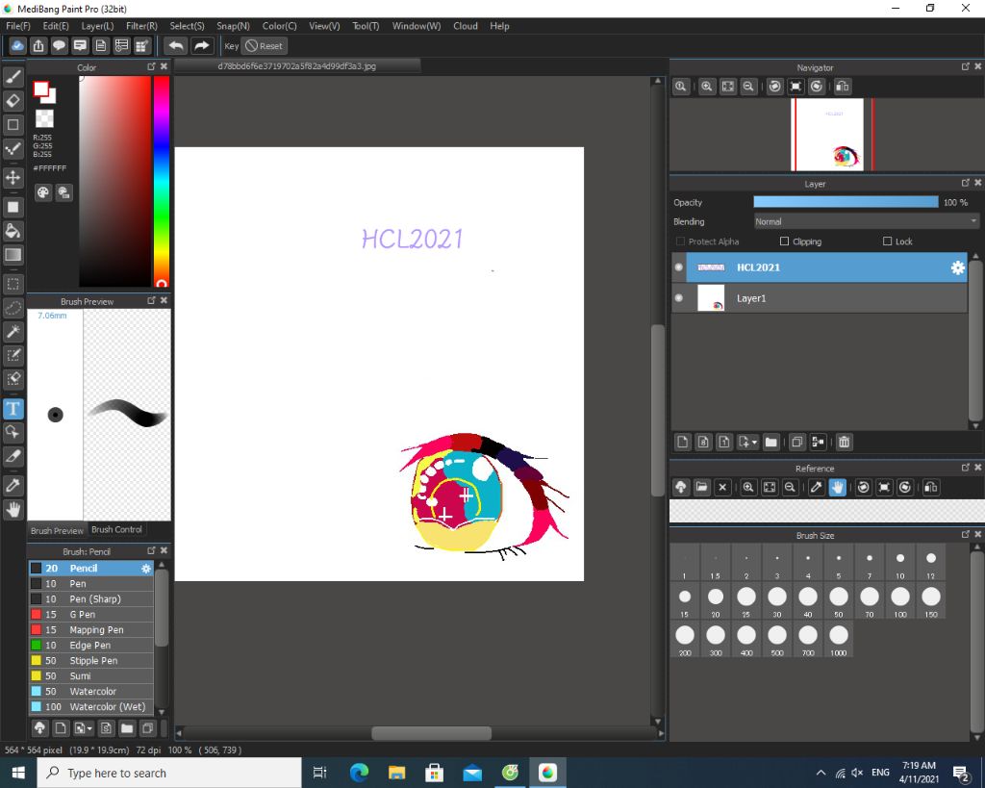Open the Select menu
The width and height of the screenshot is (985, 788).
pos(187,26)
